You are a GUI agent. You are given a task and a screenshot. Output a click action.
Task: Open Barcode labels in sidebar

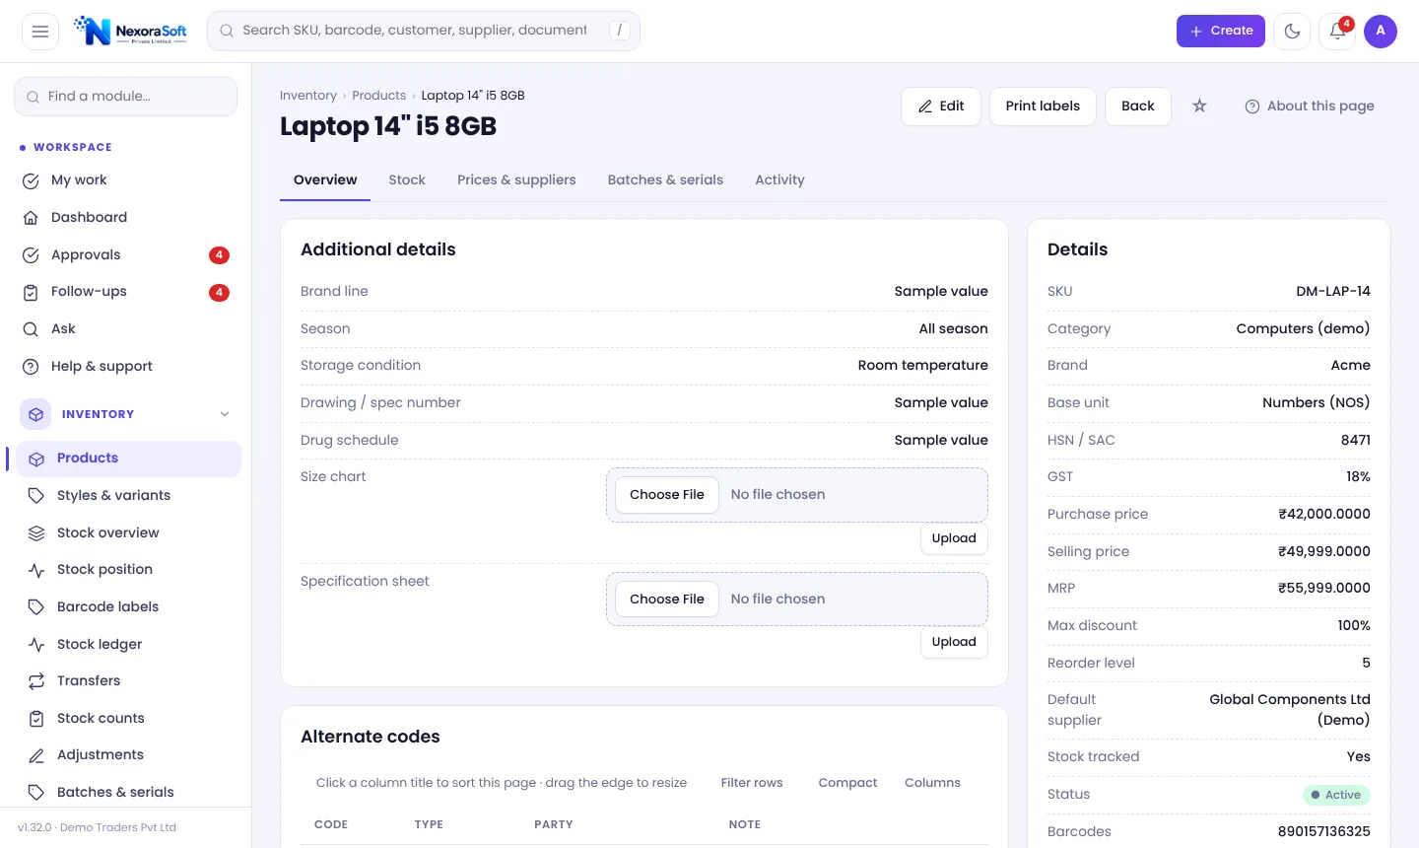(x=128, y=607)
